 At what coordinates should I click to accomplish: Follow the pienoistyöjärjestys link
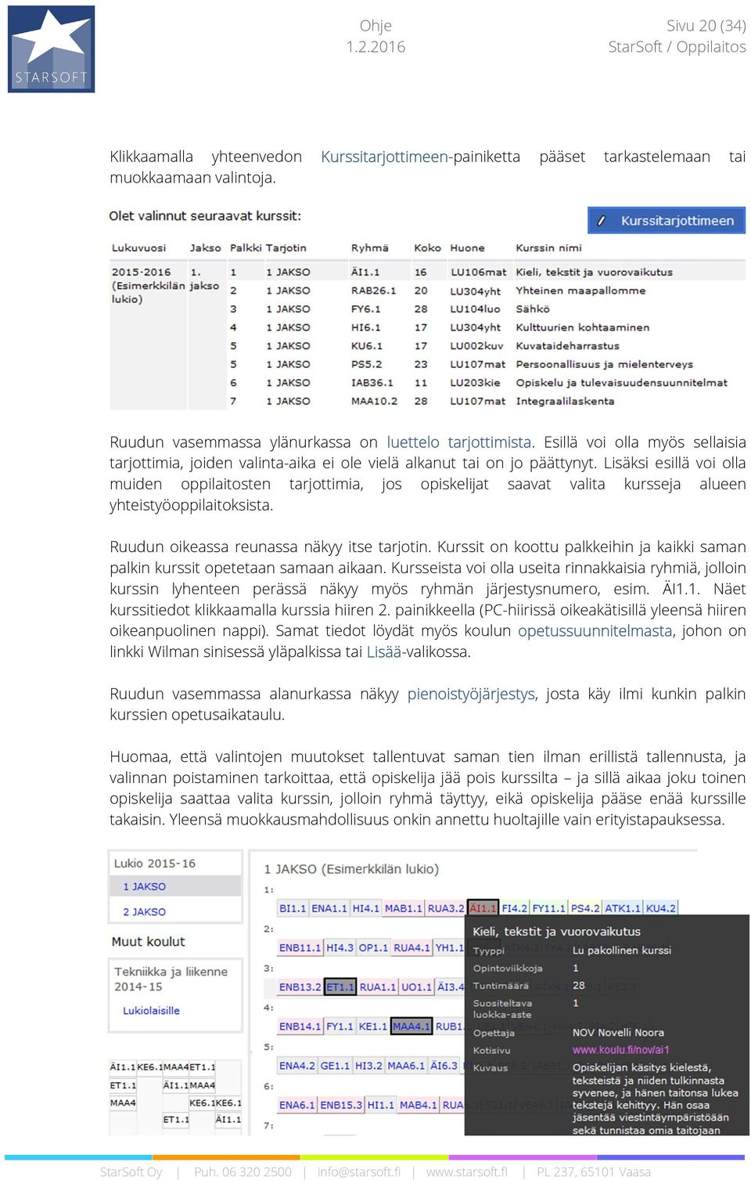click(471, 694)
